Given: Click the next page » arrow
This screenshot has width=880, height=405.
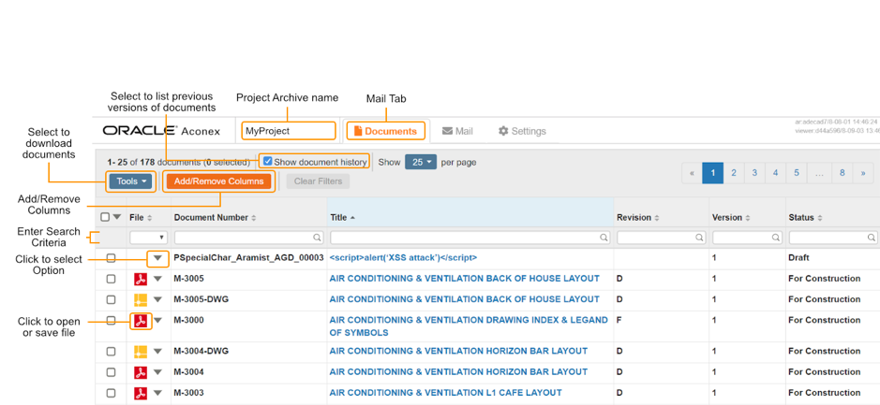Looking at the screenshot, I should click(862, 173).
